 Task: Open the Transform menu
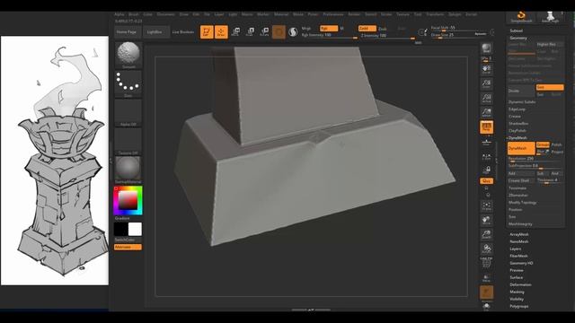pyautogui.click(x=435, y=14)
